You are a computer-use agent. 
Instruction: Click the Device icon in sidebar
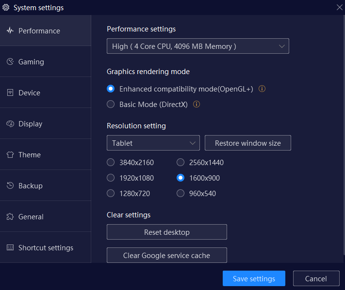(x=10, y=92)
